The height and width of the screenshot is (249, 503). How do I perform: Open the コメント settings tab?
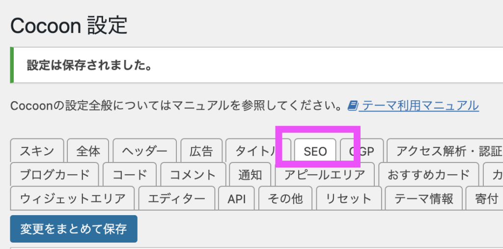tap(193, 175)
